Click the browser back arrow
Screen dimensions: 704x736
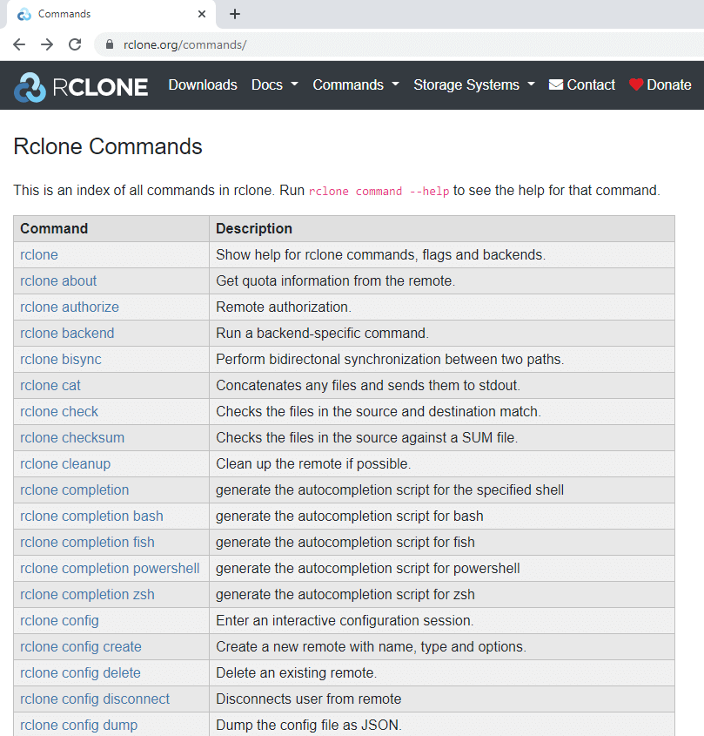[x=19, y=44]
